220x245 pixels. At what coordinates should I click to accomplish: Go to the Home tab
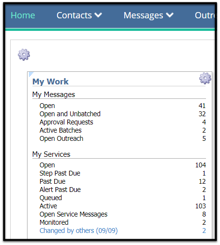23,15
